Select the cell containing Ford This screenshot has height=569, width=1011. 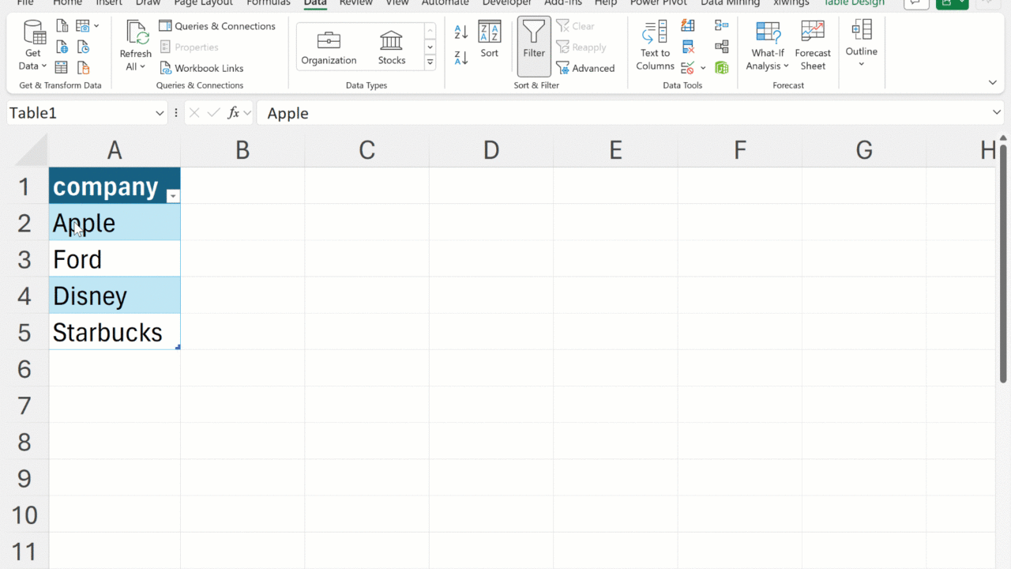(x=115, y=259)
